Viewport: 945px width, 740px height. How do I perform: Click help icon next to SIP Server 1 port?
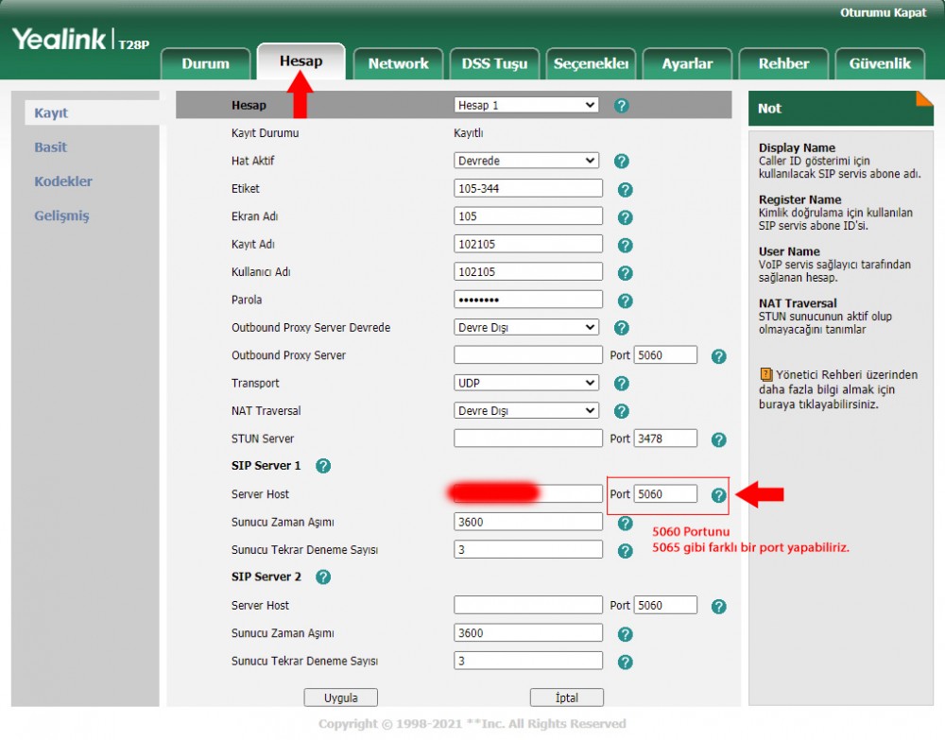click(718, 495)
